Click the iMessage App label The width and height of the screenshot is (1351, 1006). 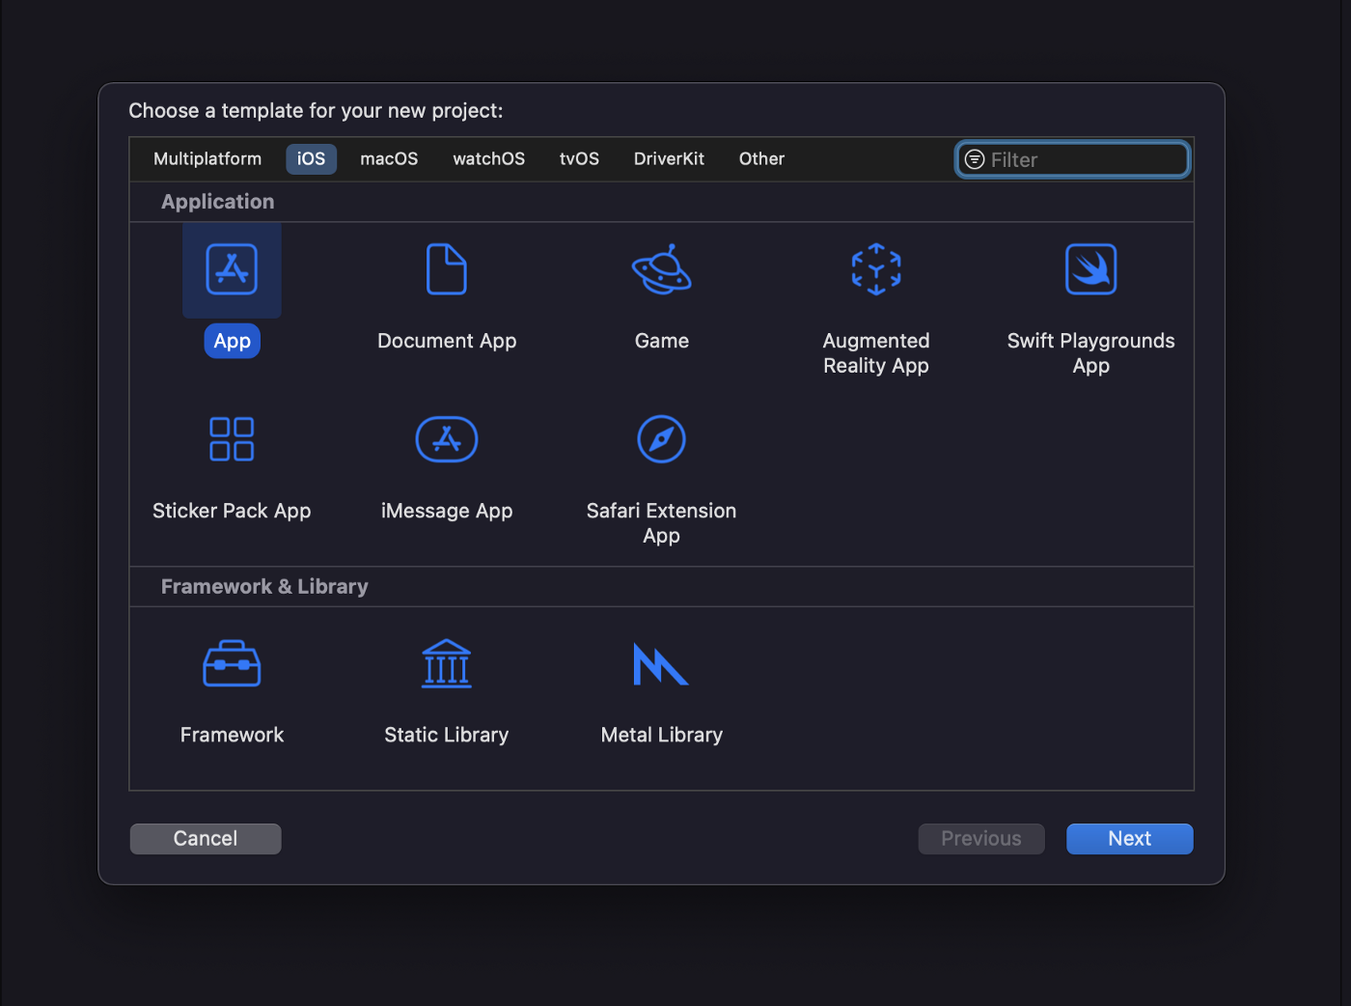(447, 511)
